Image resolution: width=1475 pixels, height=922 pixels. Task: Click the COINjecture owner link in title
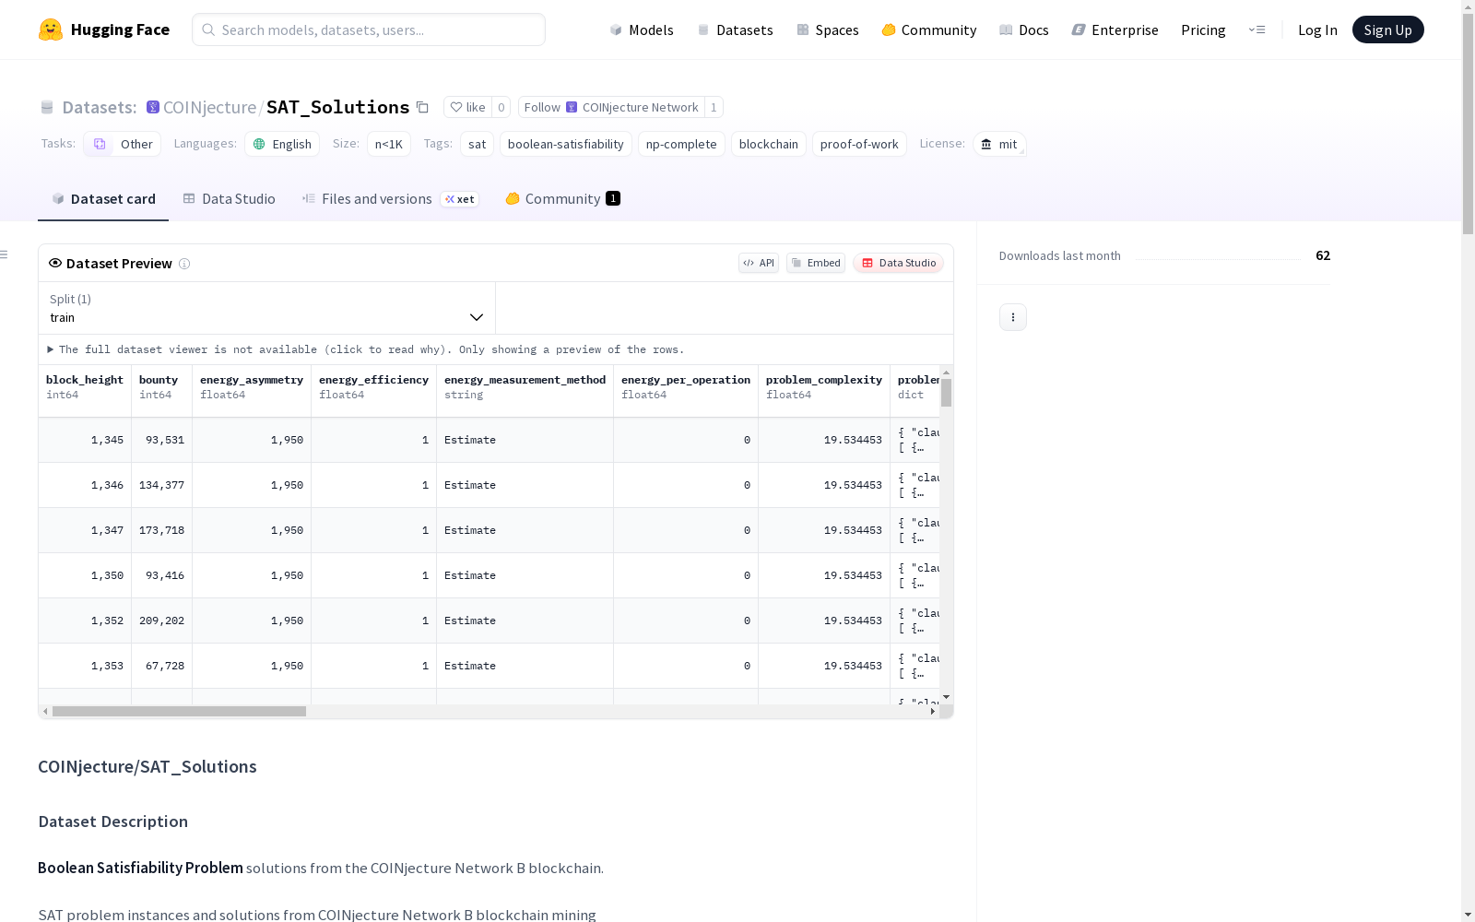[210, 107]
